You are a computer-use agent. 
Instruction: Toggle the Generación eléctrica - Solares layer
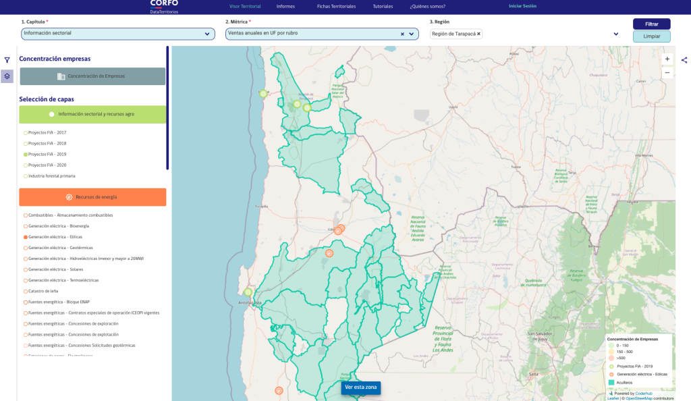[x=26, y=269]
